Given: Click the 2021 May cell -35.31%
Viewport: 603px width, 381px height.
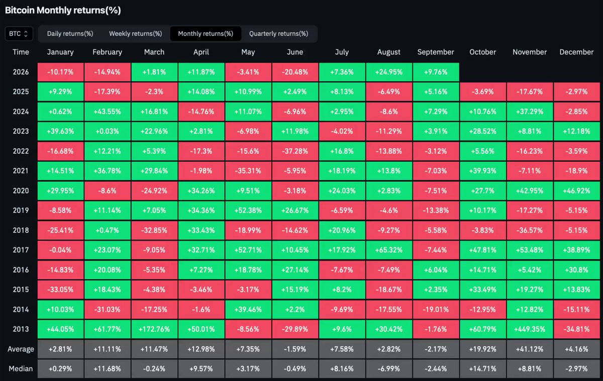Looking at the screenshot, I should [x=248, y=171].
